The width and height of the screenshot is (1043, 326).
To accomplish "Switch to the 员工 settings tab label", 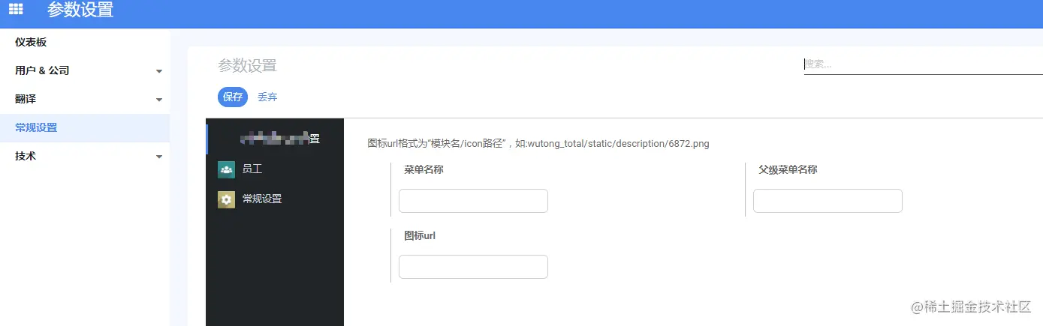I will click(x=252, y=169).
